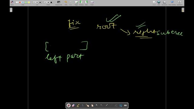Show the virtual keyboard
This screenshot has width=194, height=109.
(125, 105)
